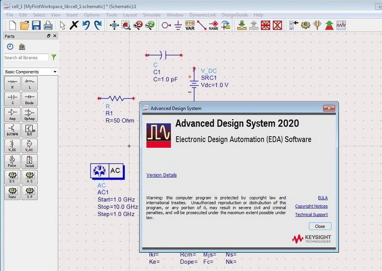Undo the last action
This screenshot has width=382, height=271.
pyautogui.click(x=86, y=25)
